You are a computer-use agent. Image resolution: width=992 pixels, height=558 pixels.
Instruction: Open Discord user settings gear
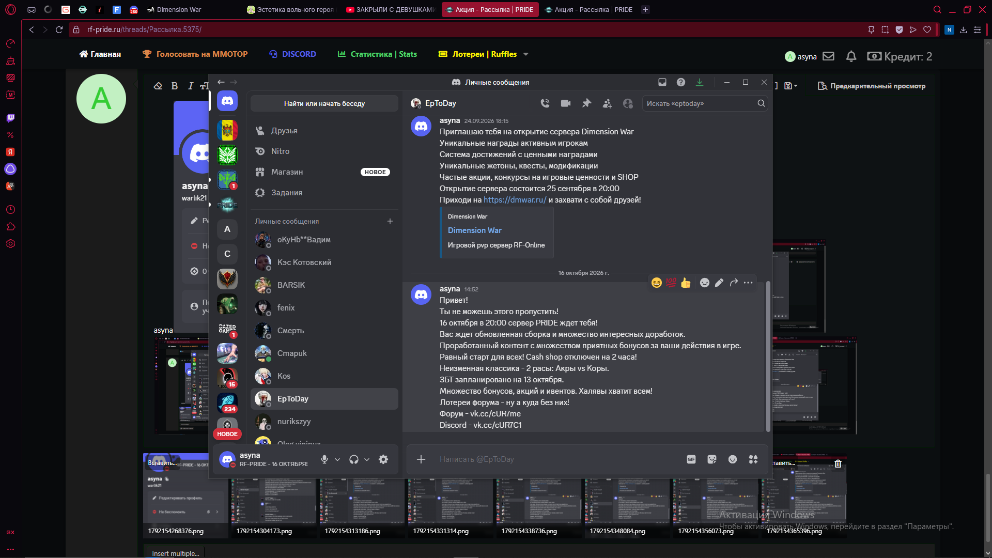[x=383, y=459]
